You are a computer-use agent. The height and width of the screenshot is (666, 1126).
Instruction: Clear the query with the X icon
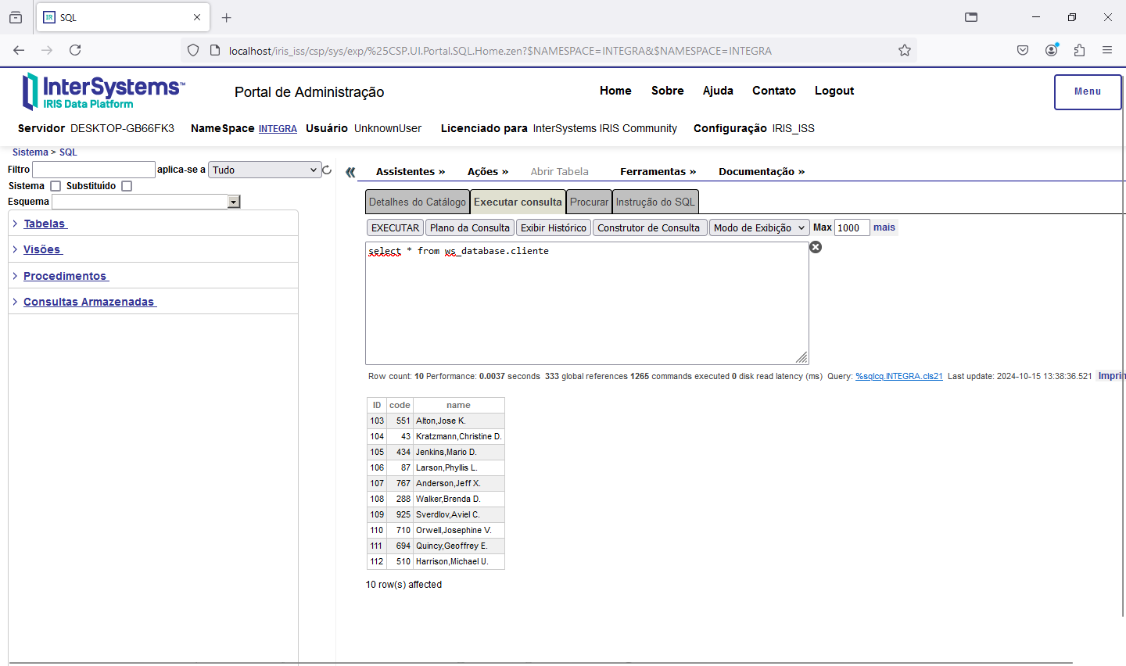coord(816,247)
